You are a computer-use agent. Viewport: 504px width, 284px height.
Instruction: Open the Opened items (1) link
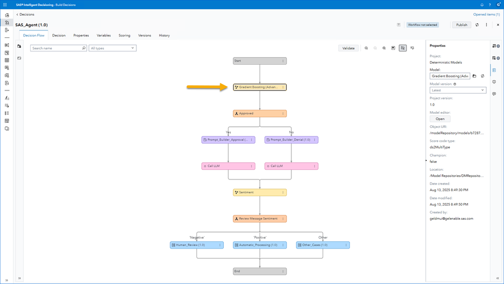[x=486, y=15]
